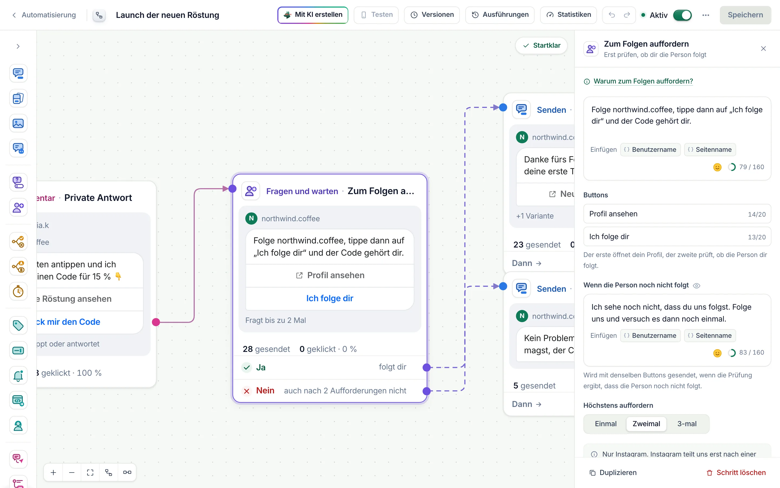Fit the flow to screen
This screenshot has width=780, height=488.
[90, 473]
